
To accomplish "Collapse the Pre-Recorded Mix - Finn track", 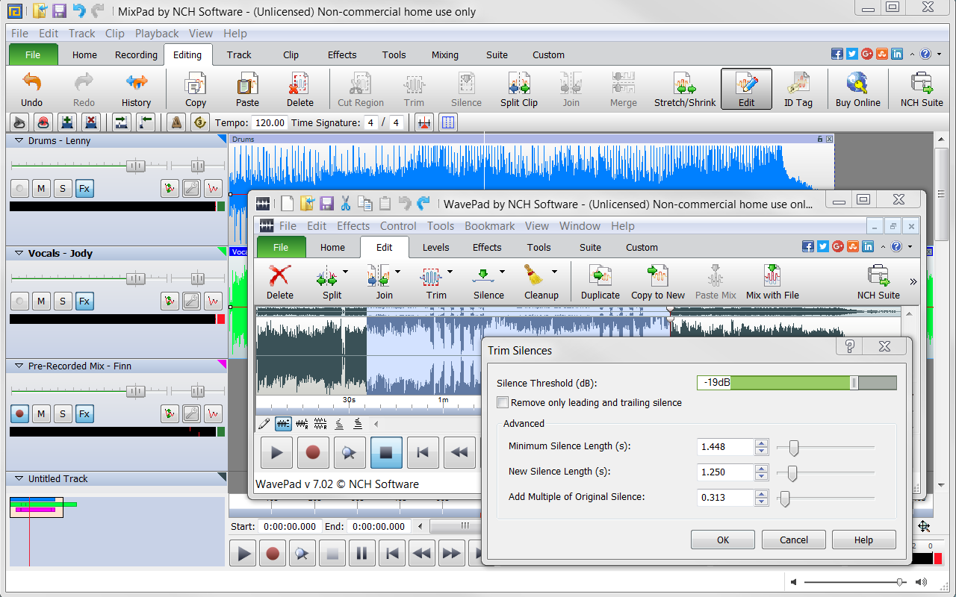I will pos(19,366).
